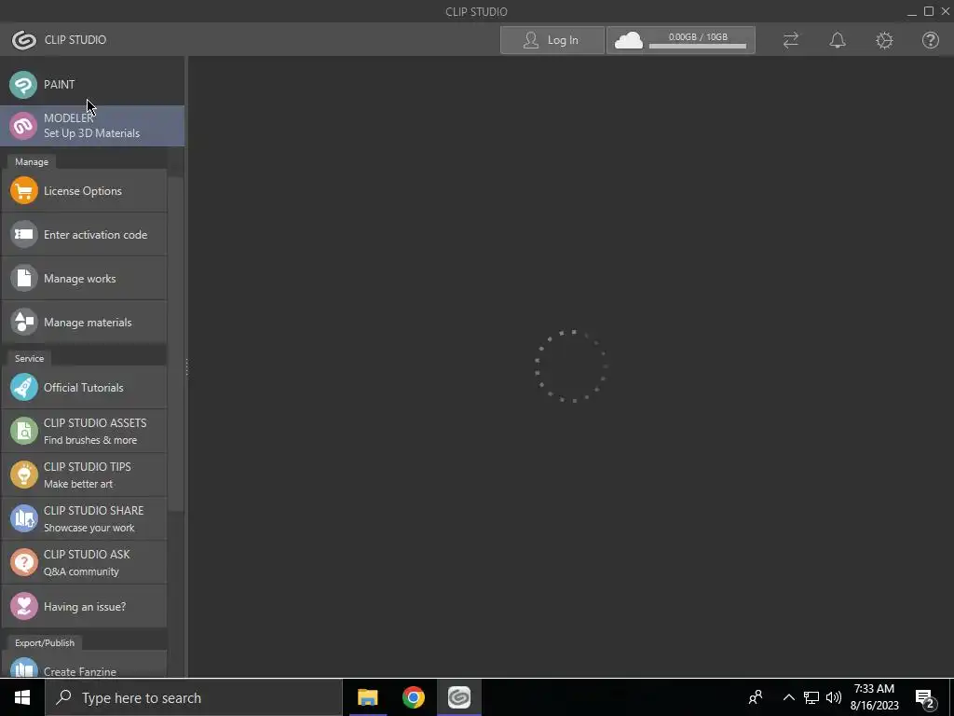Show hidden system tray icons
The height and width of the screenshot is (716, 954).
tap(788, 697)
